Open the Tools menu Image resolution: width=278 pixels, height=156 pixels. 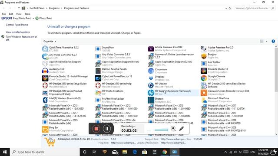click(27, 14)
